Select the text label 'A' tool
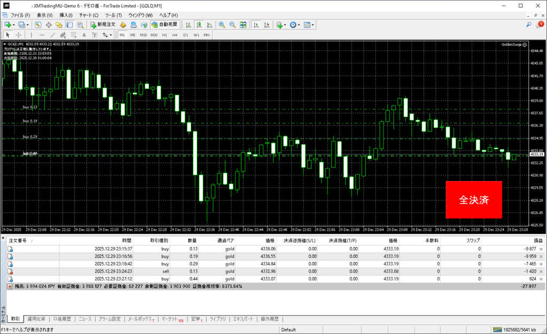 click(83, 35)
